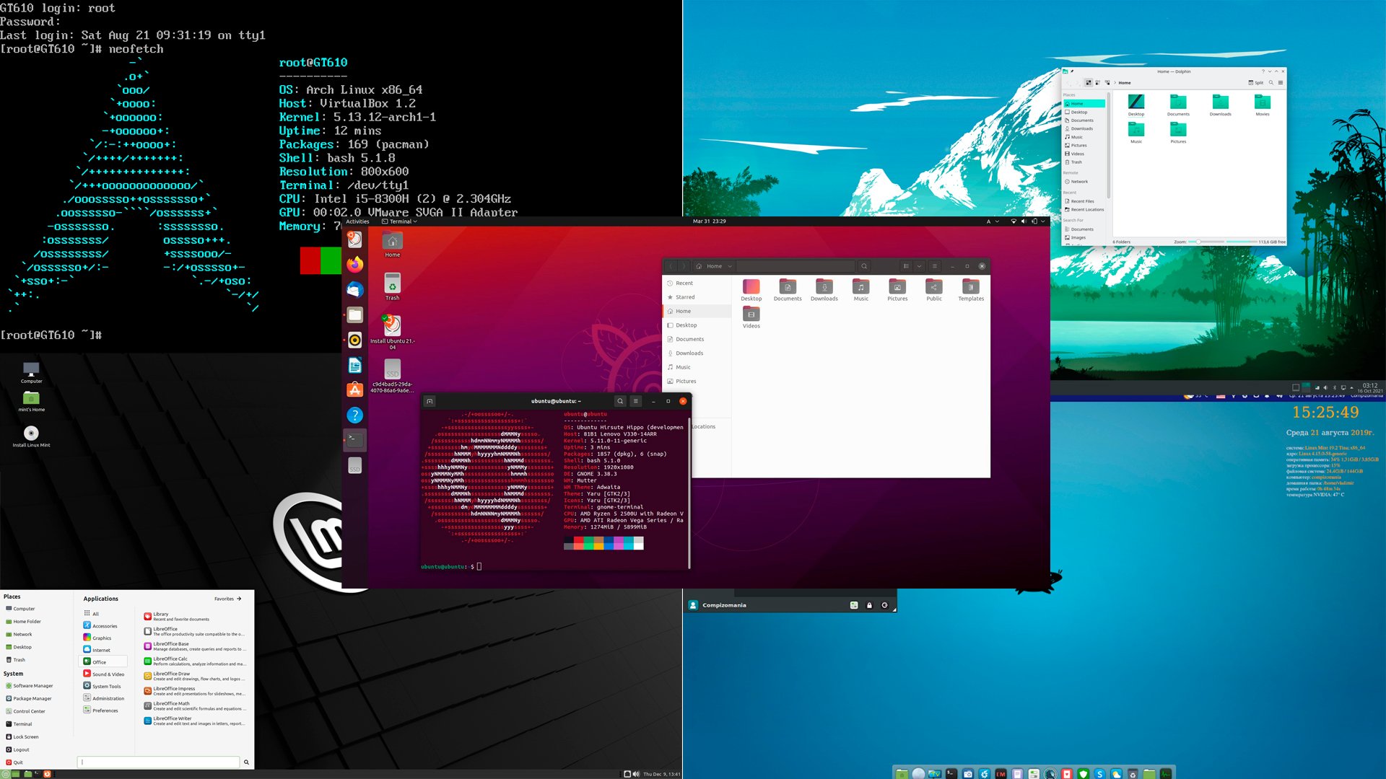Screen dimensions: 1386x779
Task: Open the hamburger menu in the Ubuntu terminal
Action: tap(636, 401)
